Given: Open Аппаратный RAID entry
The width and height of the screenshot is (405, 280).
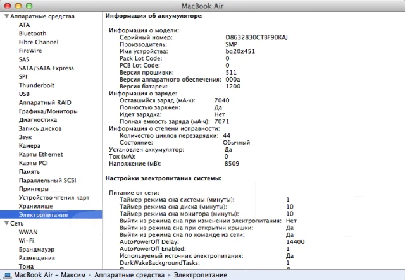Looking at the screenshot, I should pos(45,103).
